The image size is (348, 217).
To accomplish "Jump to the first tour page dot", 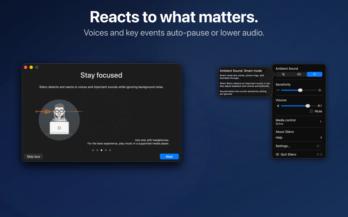I will [93, 150].
